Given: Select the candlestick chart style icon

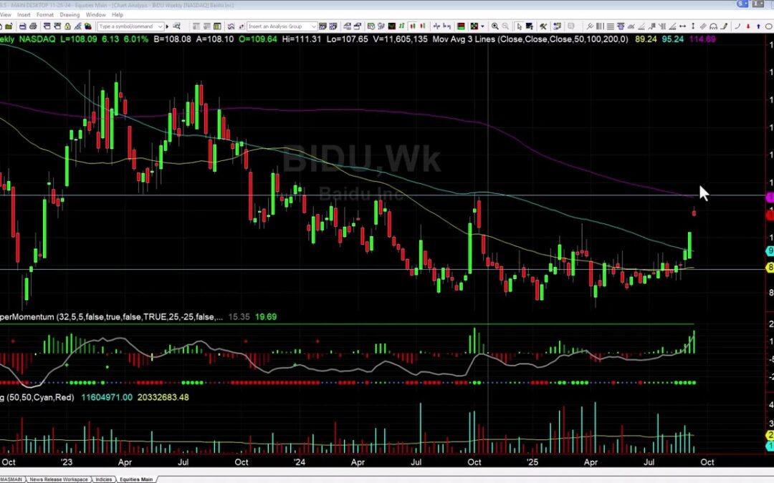Looking at the screenshot, I should click(412, 26).
